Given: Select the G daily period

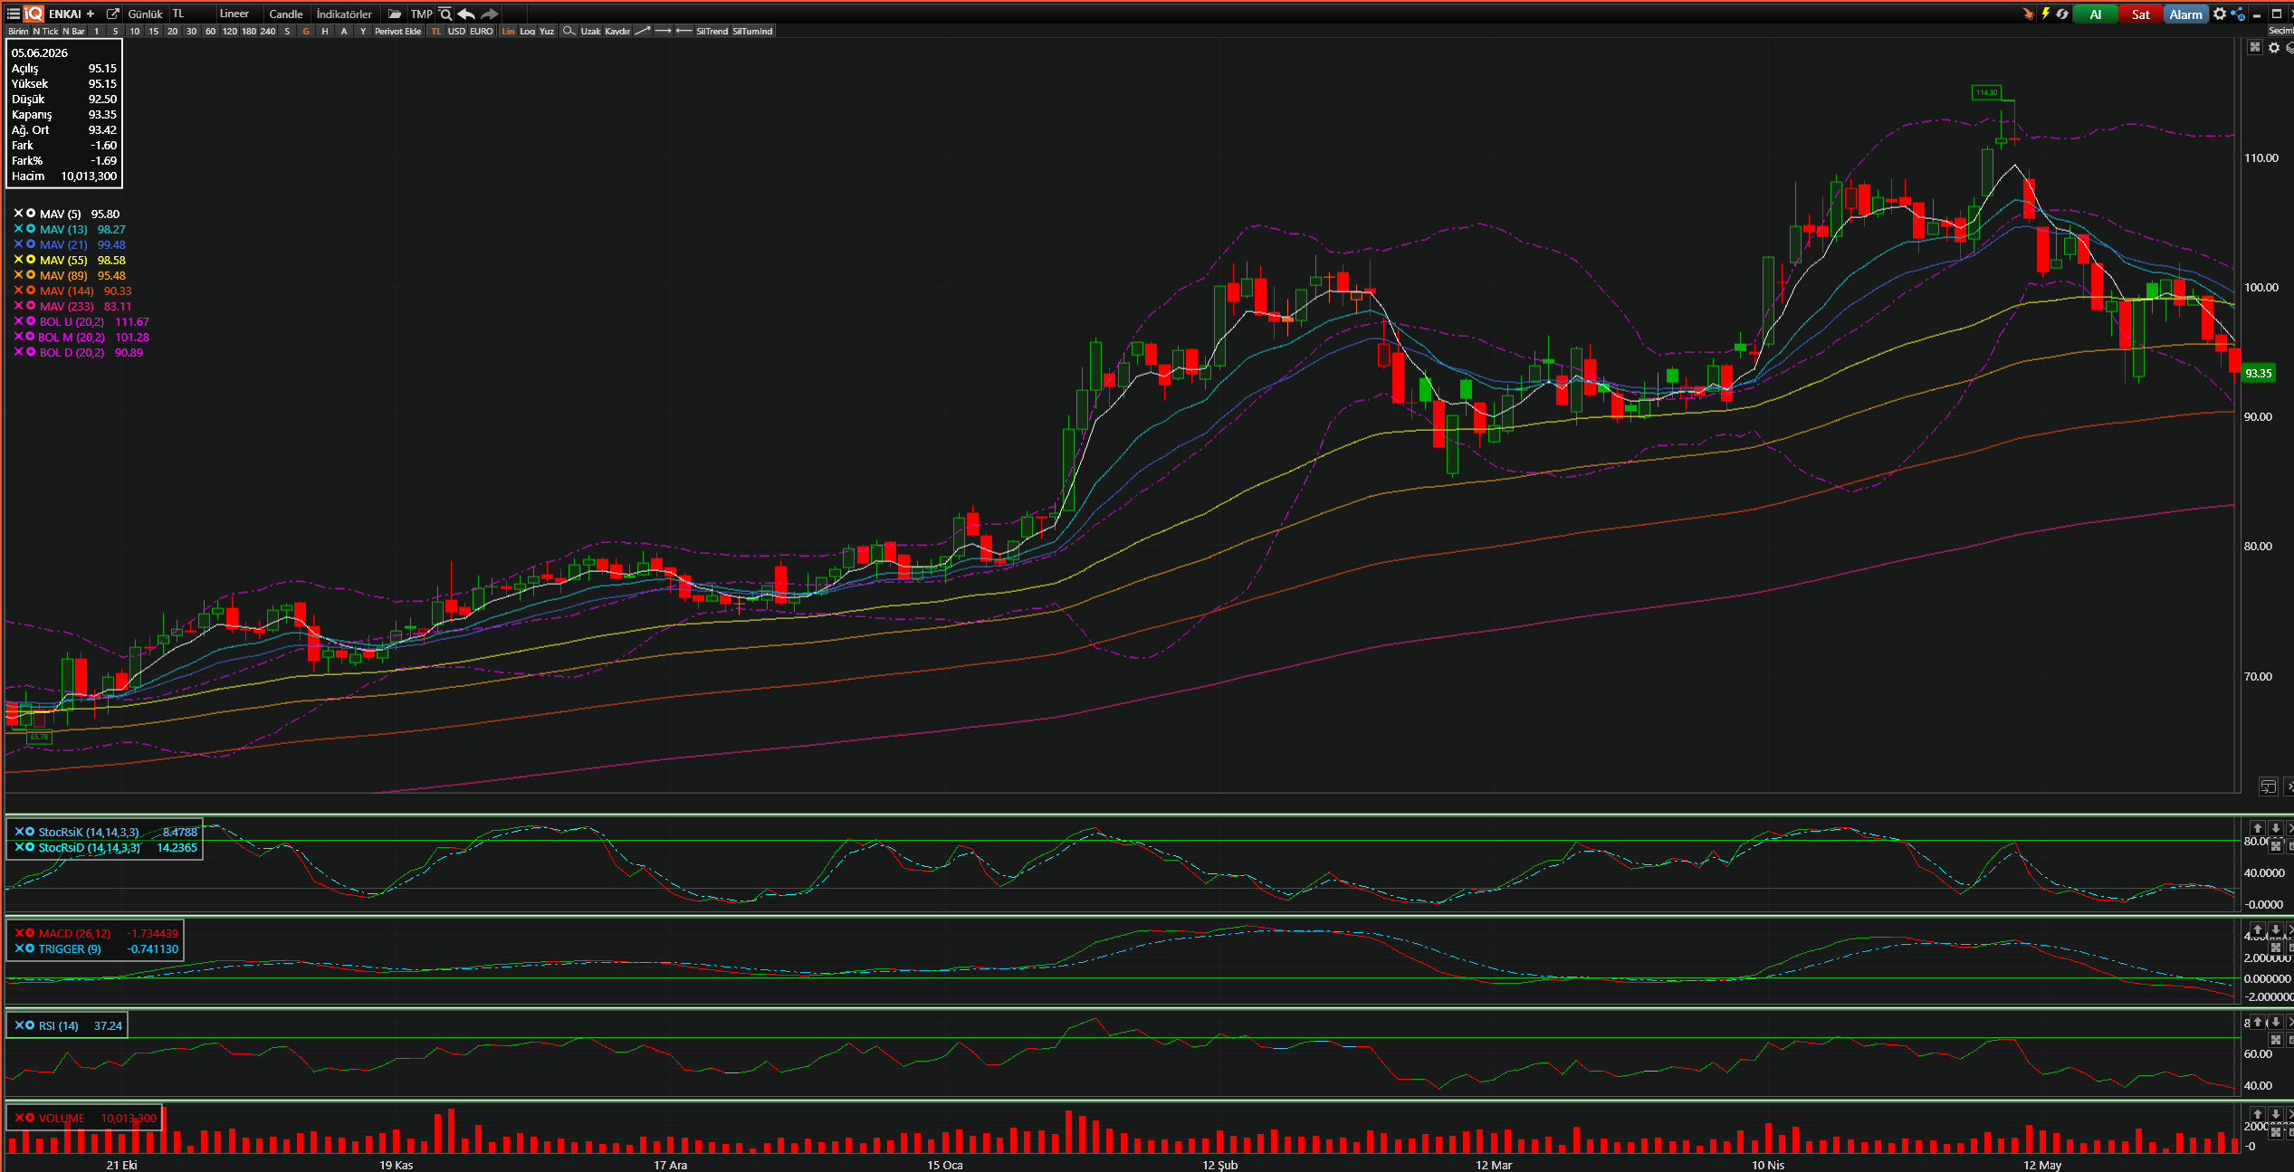Looking at the screenshot, I should coord(306,31).
